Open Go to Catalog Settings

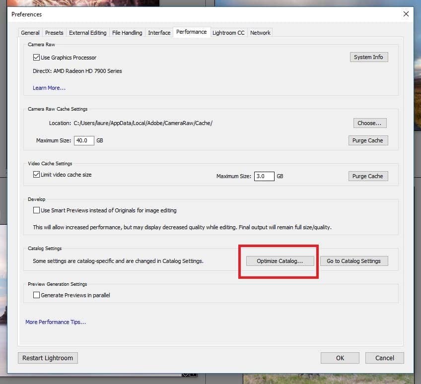[x=353, y=261]
